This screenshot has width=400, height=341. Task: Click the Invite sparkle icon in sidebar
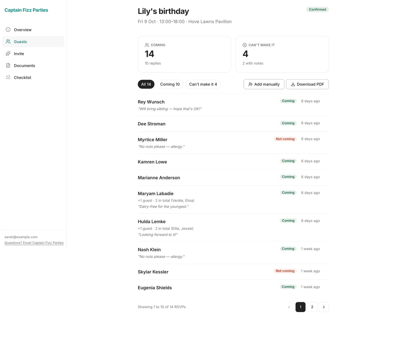tap(8, 54)
